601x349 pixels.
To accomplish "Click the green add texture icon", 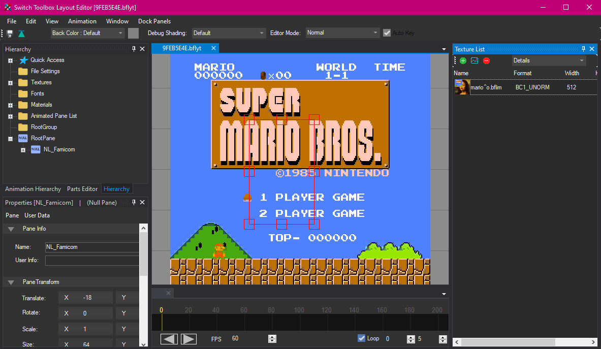I will coord(463,60).
